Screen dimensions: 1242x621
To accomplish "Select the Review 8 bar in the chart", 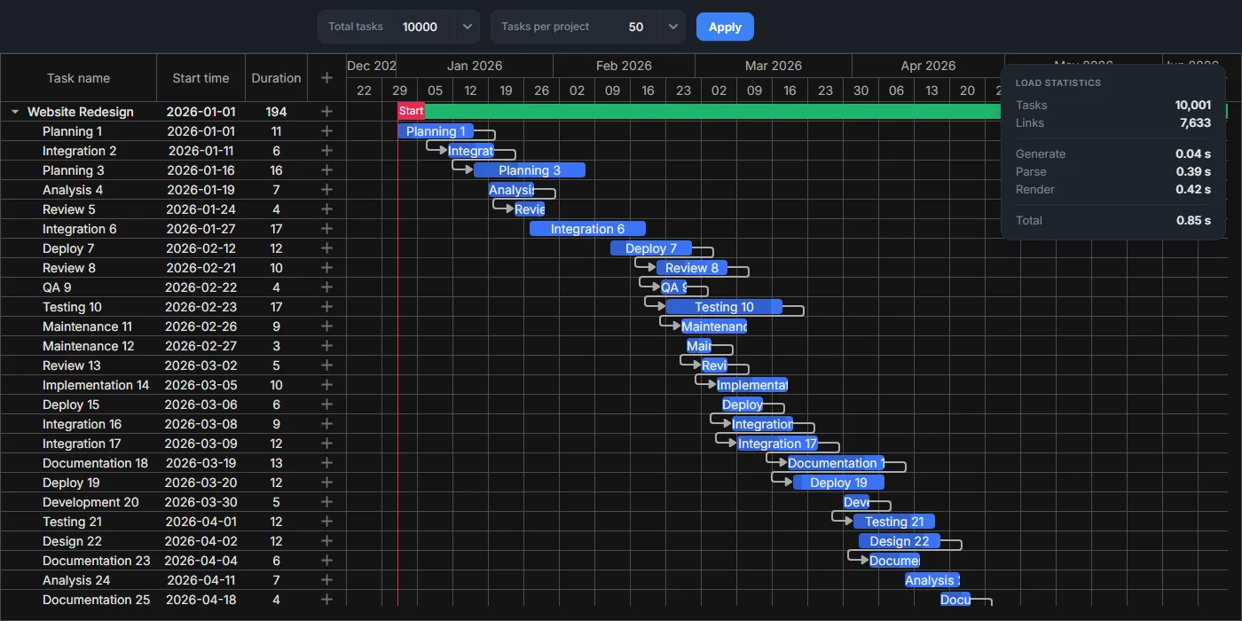I will [x=692, y=268].
